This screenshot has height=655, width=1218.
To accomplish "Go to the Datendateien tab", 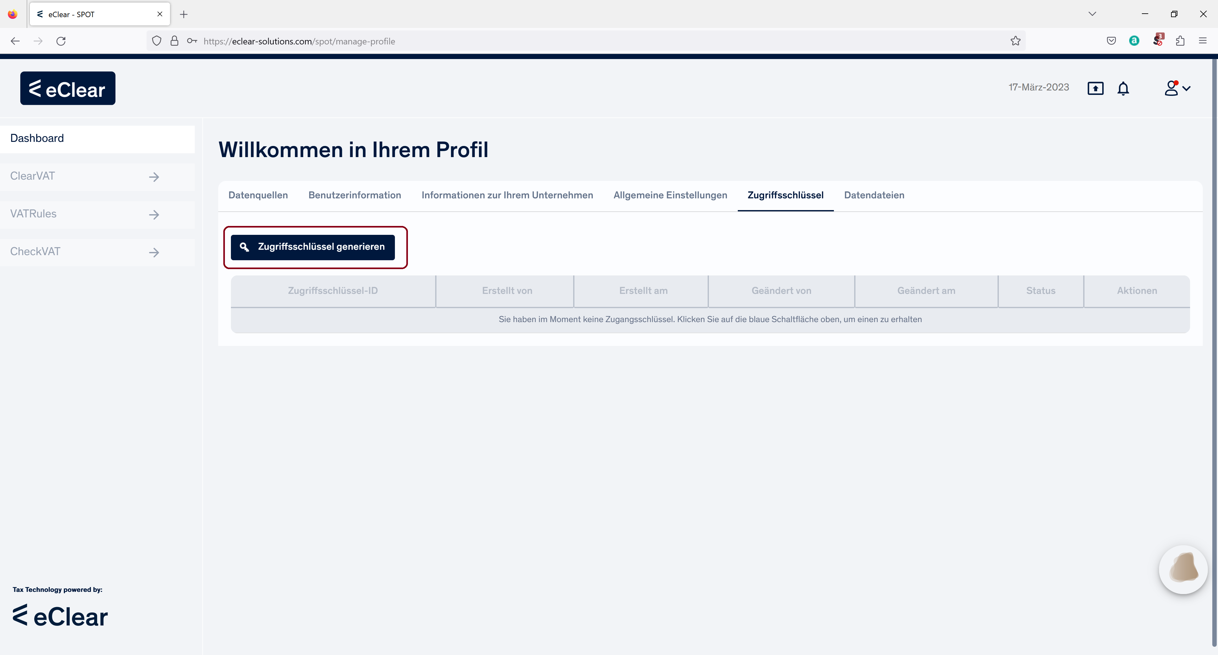I will 874,195.
